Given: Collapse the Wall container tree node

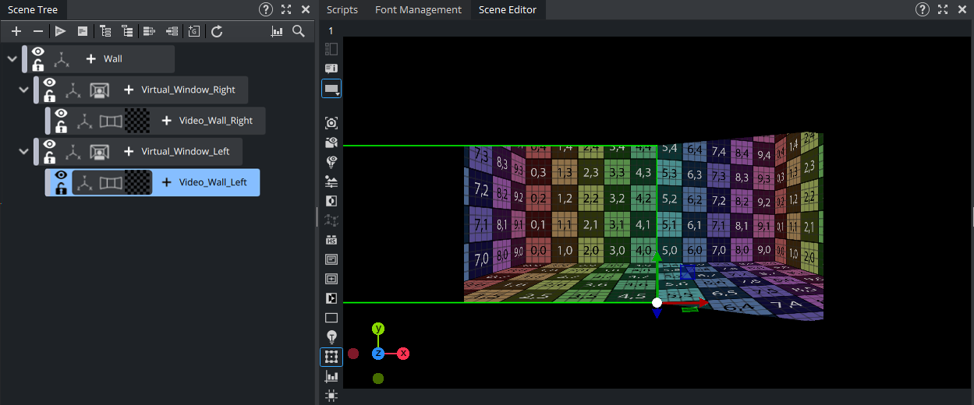Looking at the screenshot, I should [12, 58].
